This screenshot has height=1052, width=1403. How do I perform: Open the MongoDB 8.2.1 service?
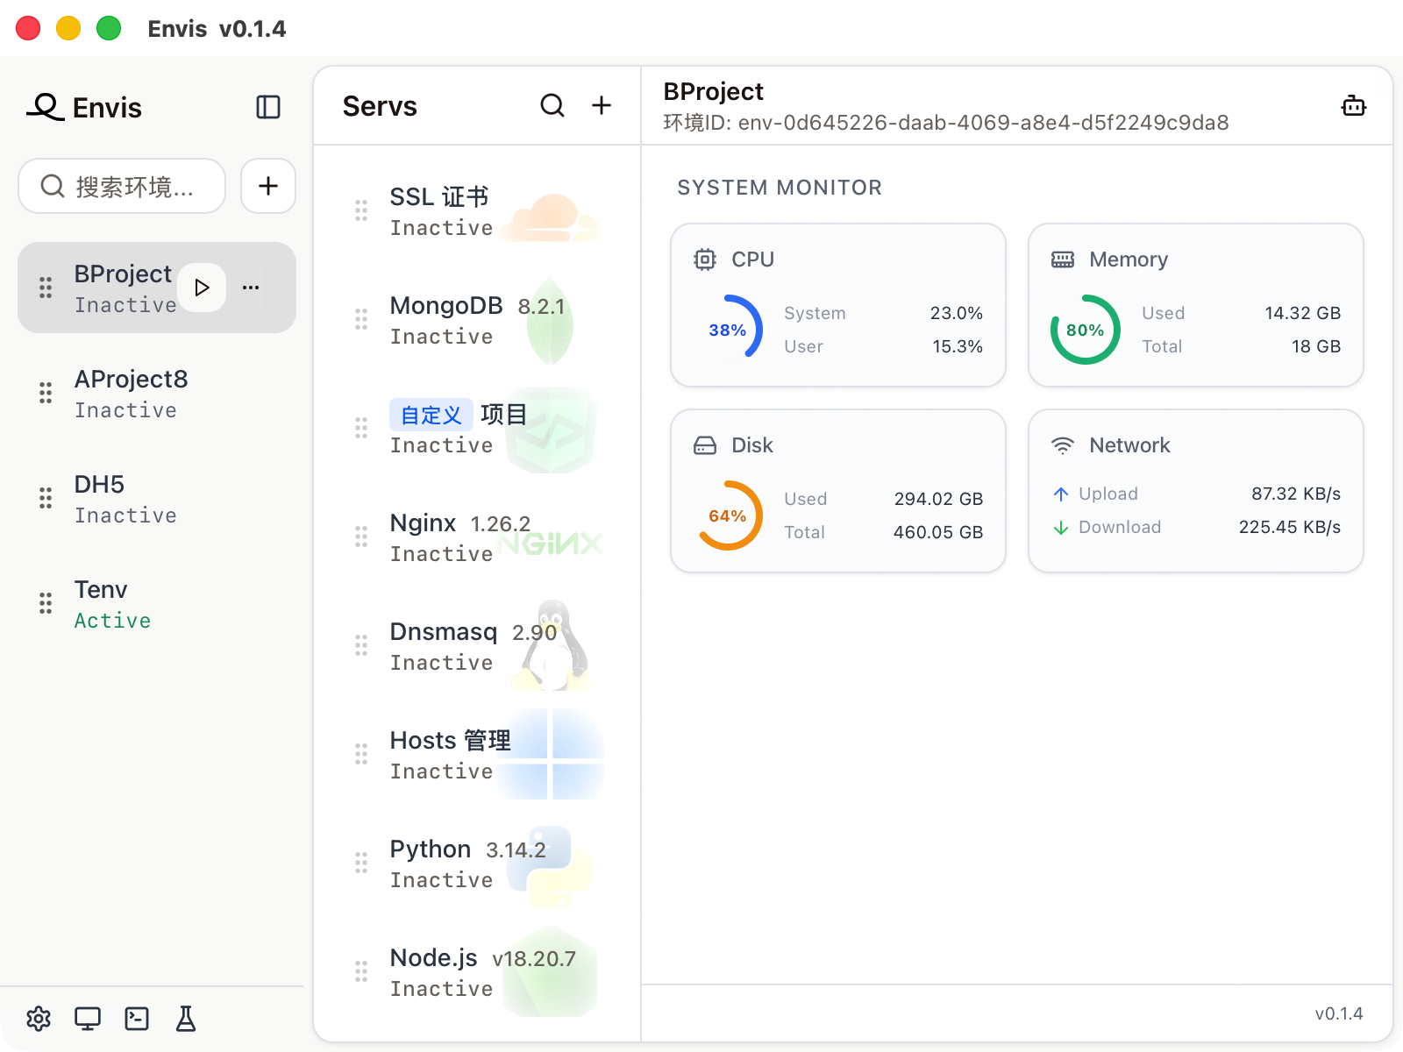tap(477, 319)
